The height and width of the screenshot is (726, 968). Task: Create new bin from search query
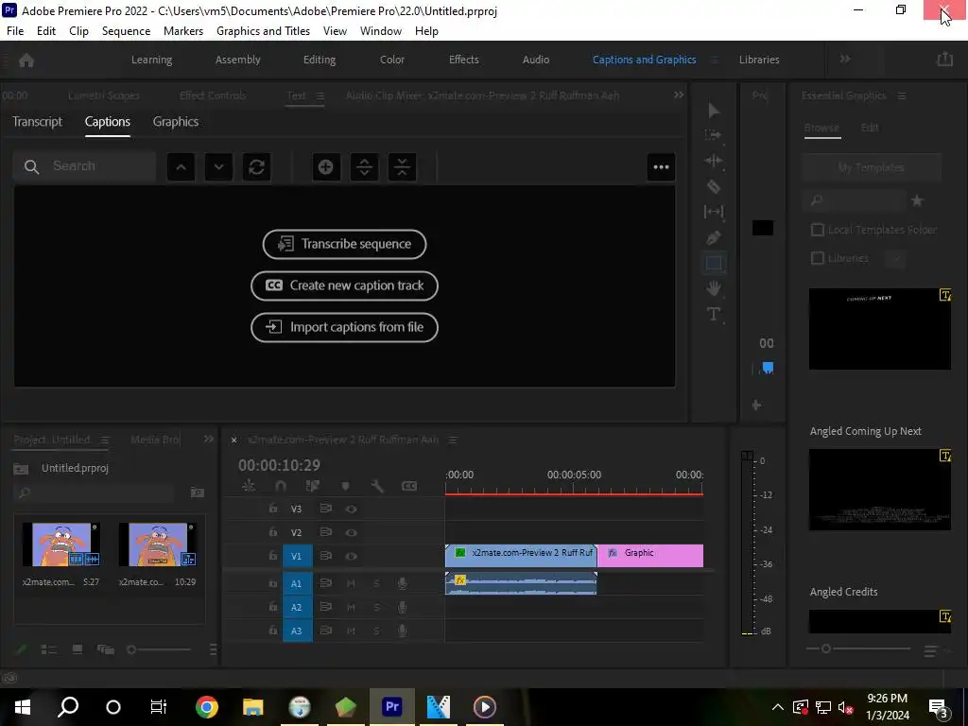click(197, 493)
